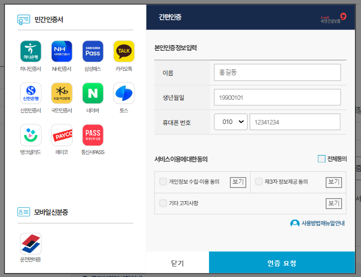Image resolution: width=361 pixels, height=277 pixels.
Task: Select the 통신사PASS icon
Action: [x=93, y=135]
